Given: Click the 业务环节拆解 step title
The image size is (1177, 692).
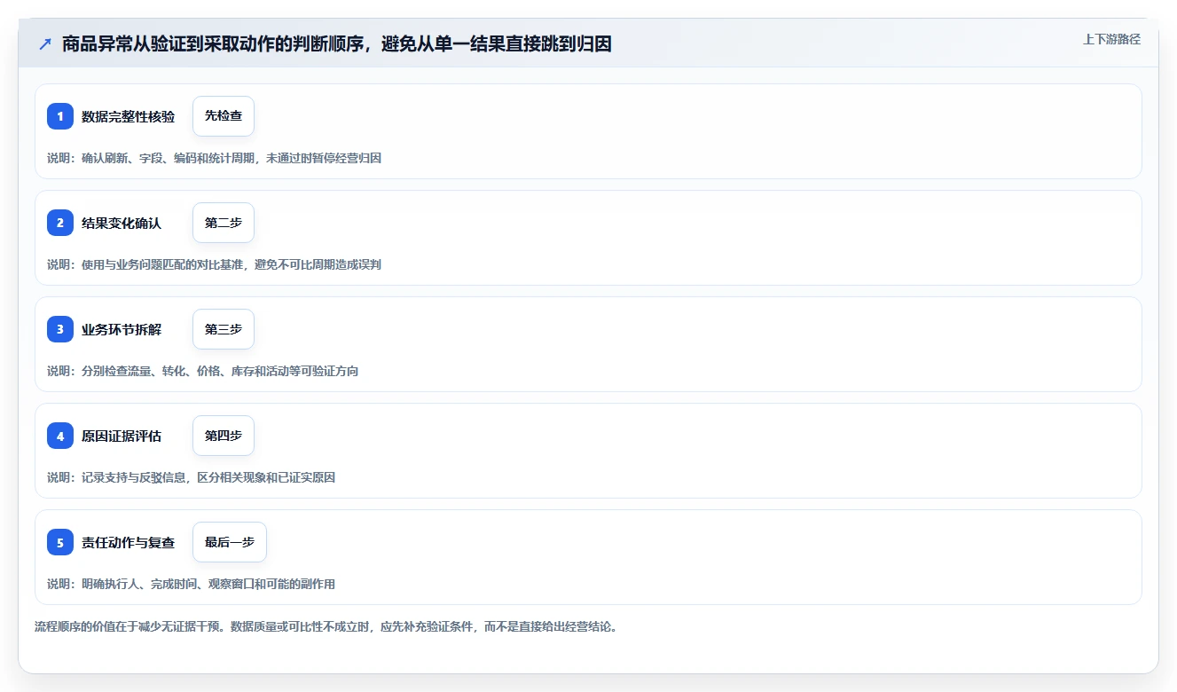Looking at the screenshot, I should coord(122,329).
